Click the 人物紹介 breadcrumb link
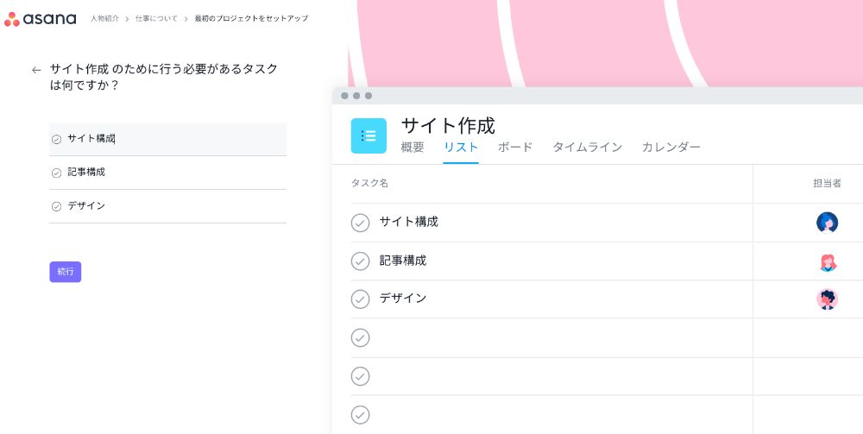The width and height of the screenshot is (863, 434). pyautogui.click(x=104, y=18)
